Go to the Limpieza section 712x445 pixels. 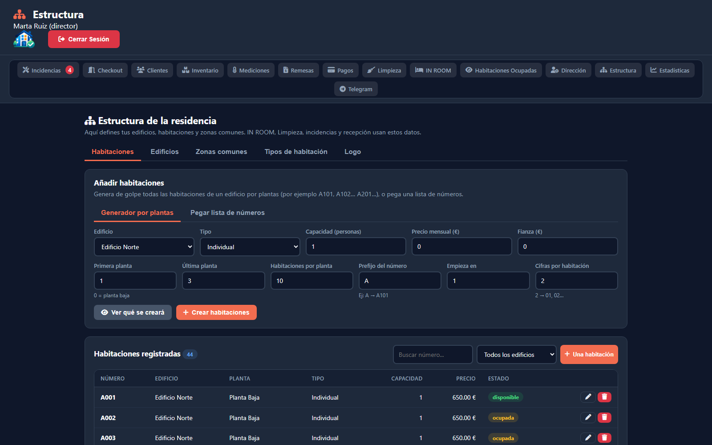(x=384, y=70)
